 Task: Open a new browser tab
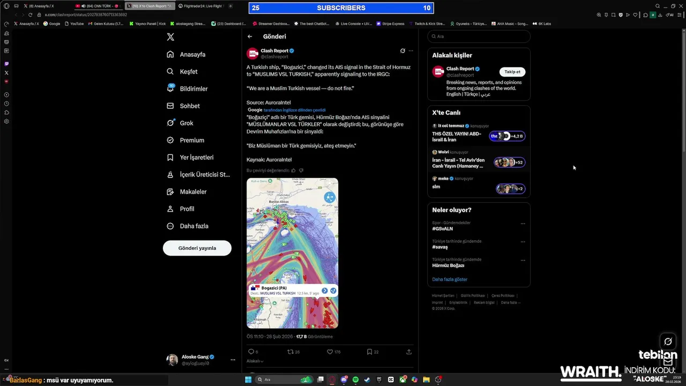click(x=230, y=6)
